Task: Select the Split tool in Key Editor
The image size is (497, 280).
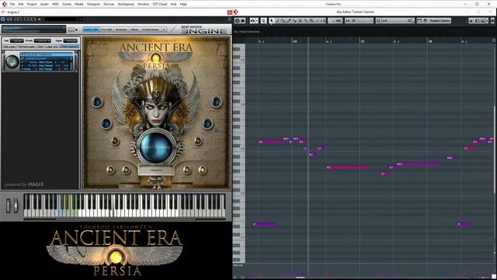Action: click(x=294, y=21)
